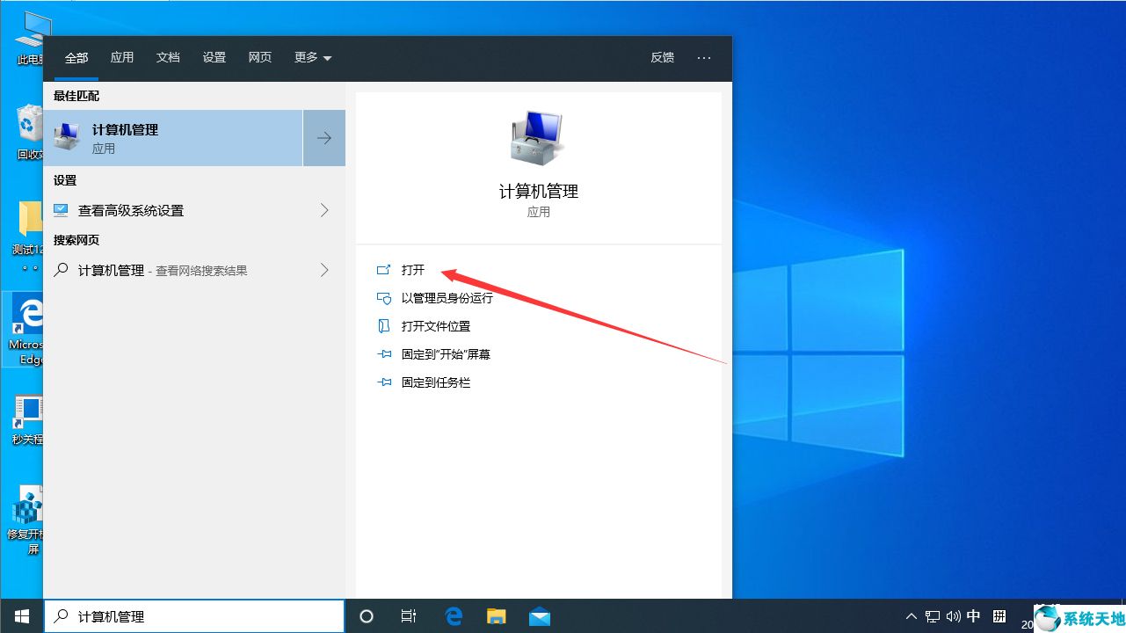Select 固定到"开始"屏幕
The width and height of the screenshot is (1126, 633).
tap(446, 354)
